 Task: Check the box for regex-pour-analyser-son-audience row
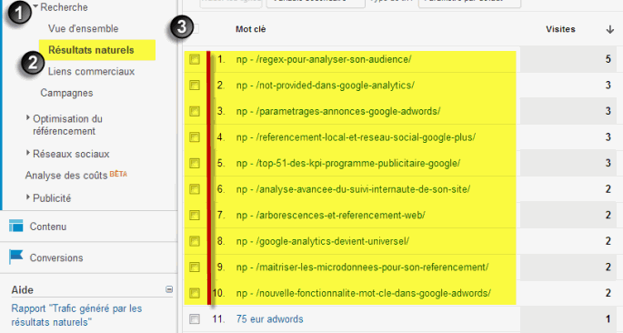click(195, 60)
